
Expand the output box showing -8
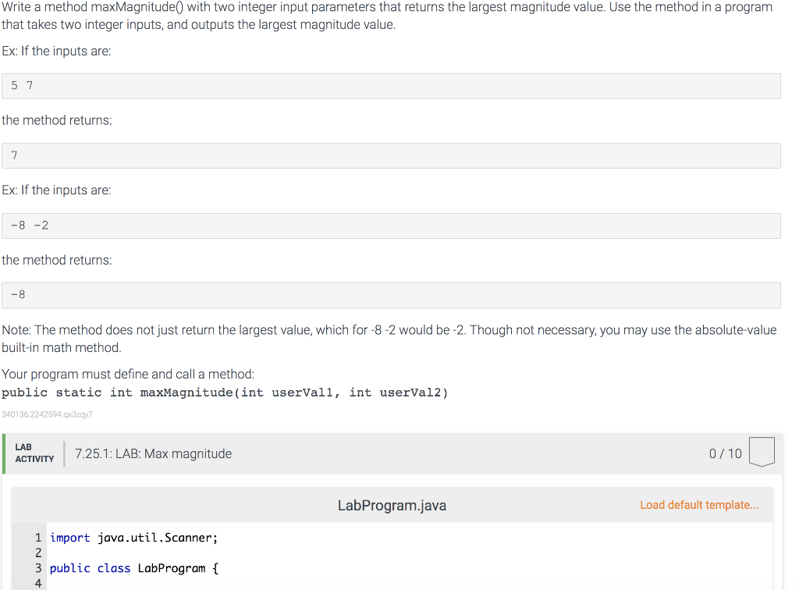tap(390, 295)
